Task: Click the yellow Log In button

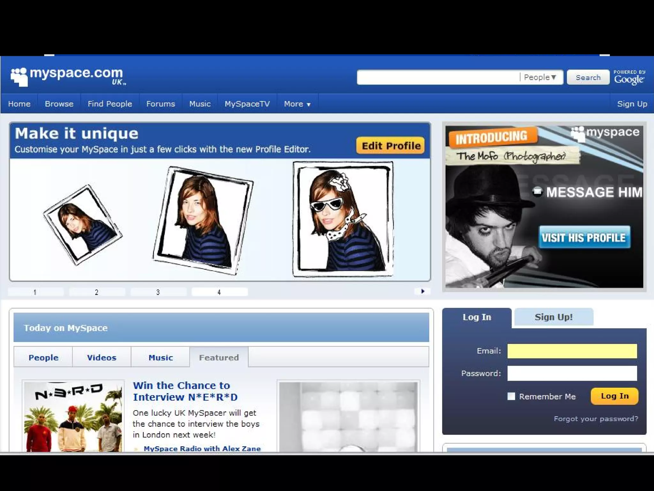Action: [x=614, y=396]
